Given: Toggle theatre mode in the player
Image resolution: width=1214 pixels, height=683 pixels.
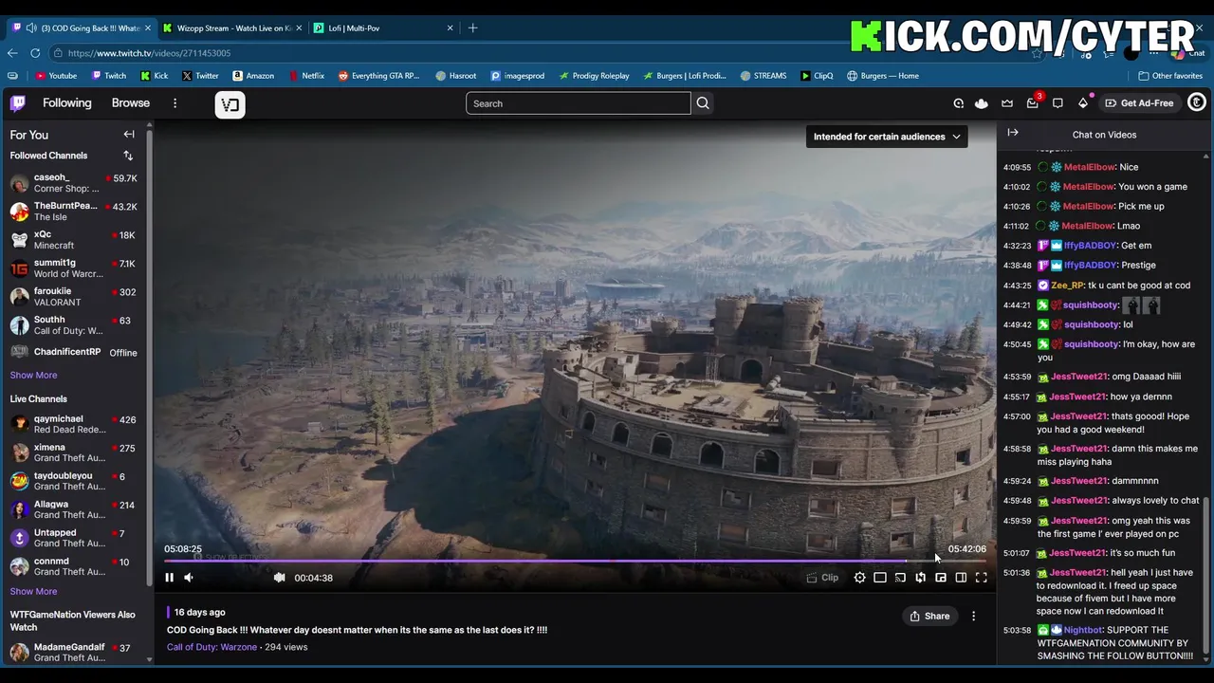Looking at the screenshot, I should pyautogui.click(x=961, y=578).
